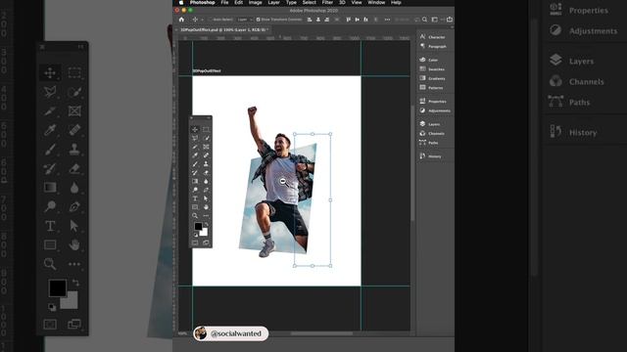This screenshot has width=627, height=352.
Task: Click foreground color swatch in enlarged dimmed toolbar
Action: [57, 287]
